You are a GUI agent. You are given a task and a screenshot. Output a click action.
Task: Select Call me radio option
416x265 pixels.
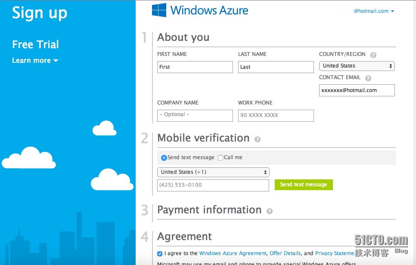tap(220, 158)
